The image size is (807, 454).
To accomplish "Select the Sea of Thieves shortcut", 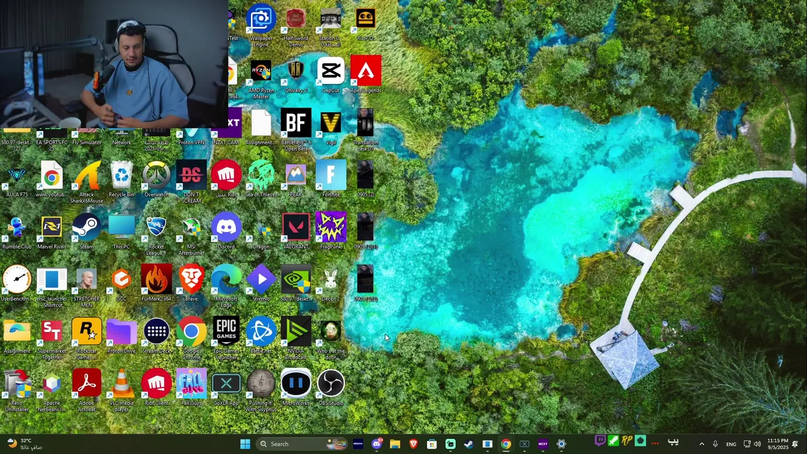I will [x=261, y=178].
